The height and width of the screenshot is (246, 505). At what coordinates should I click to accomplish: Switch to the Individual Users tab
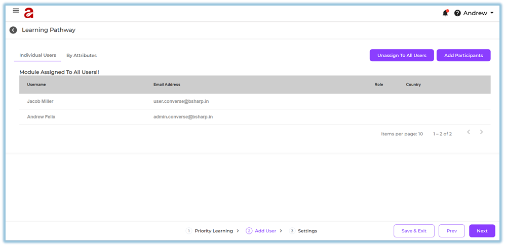click(x=37, y=55)
